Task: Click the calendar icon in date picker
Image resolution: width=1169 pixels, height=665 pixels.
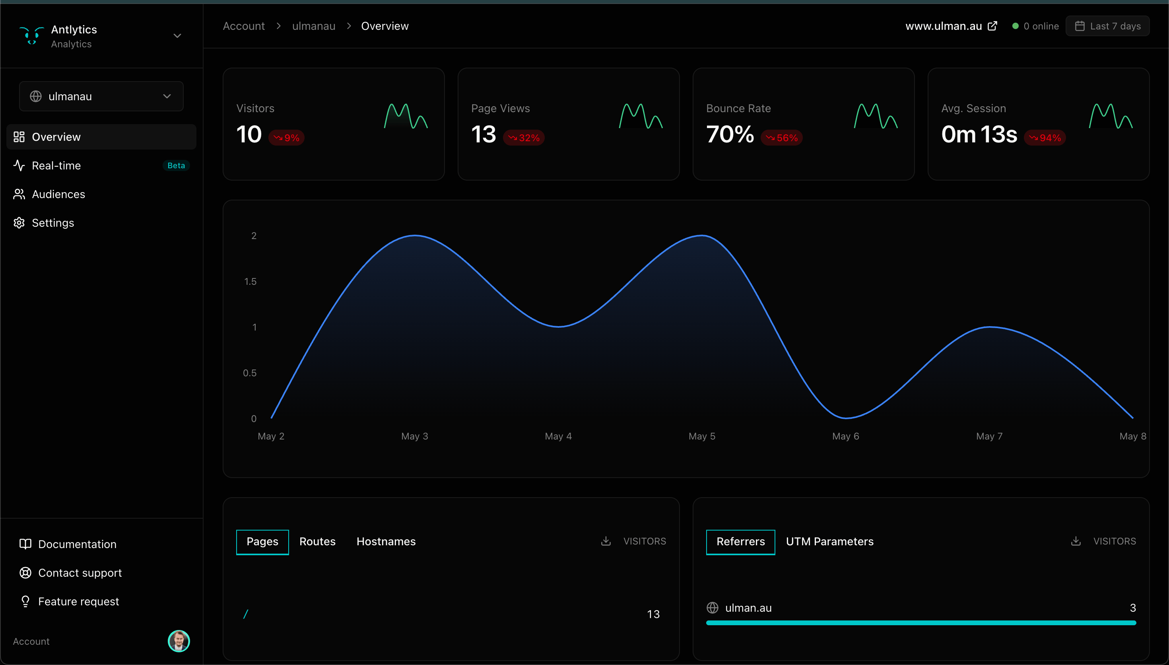Action: tap(1080, 26)
